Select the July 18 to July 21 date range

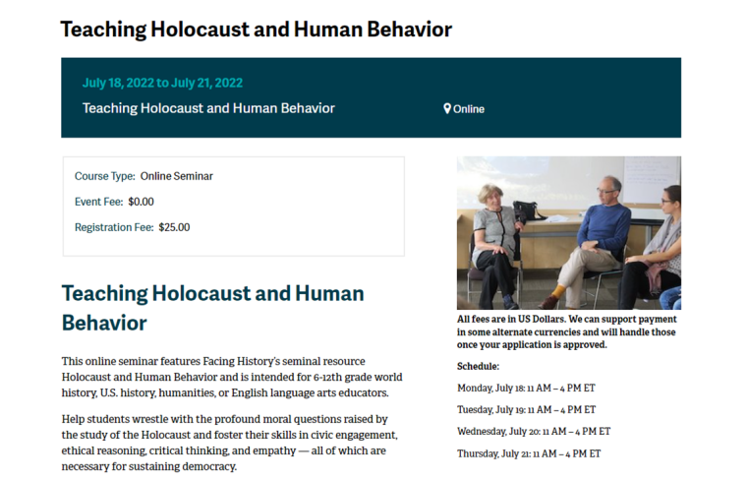click(162, 83)
